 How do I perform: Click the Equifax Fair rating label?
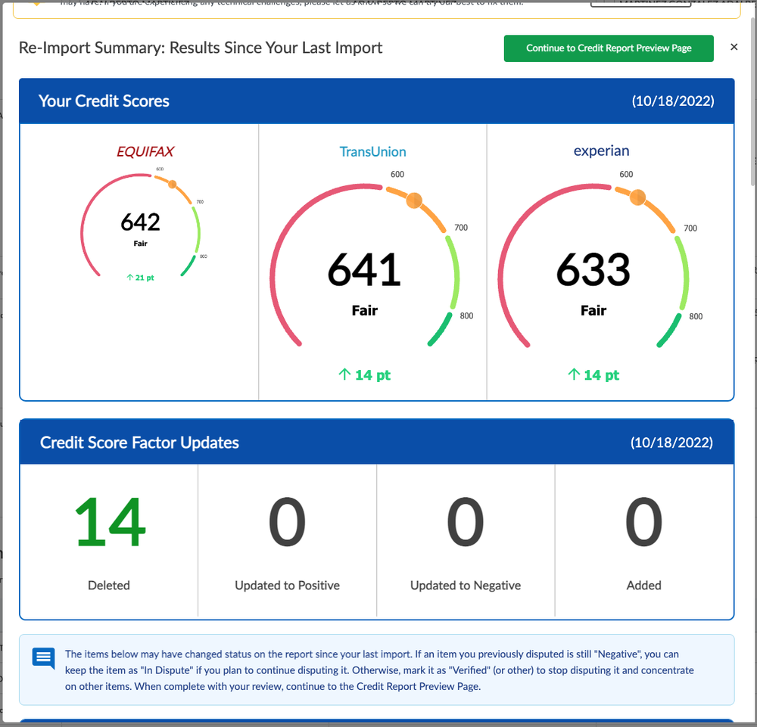[141, 243]
